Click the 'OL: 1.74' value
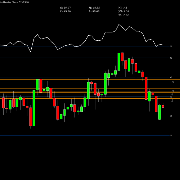Viewport: 180px width, 180px height. tap(123, 15)
